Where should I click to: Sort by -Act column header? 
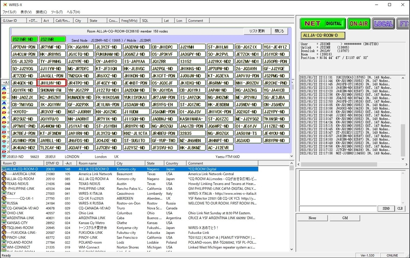70,163
